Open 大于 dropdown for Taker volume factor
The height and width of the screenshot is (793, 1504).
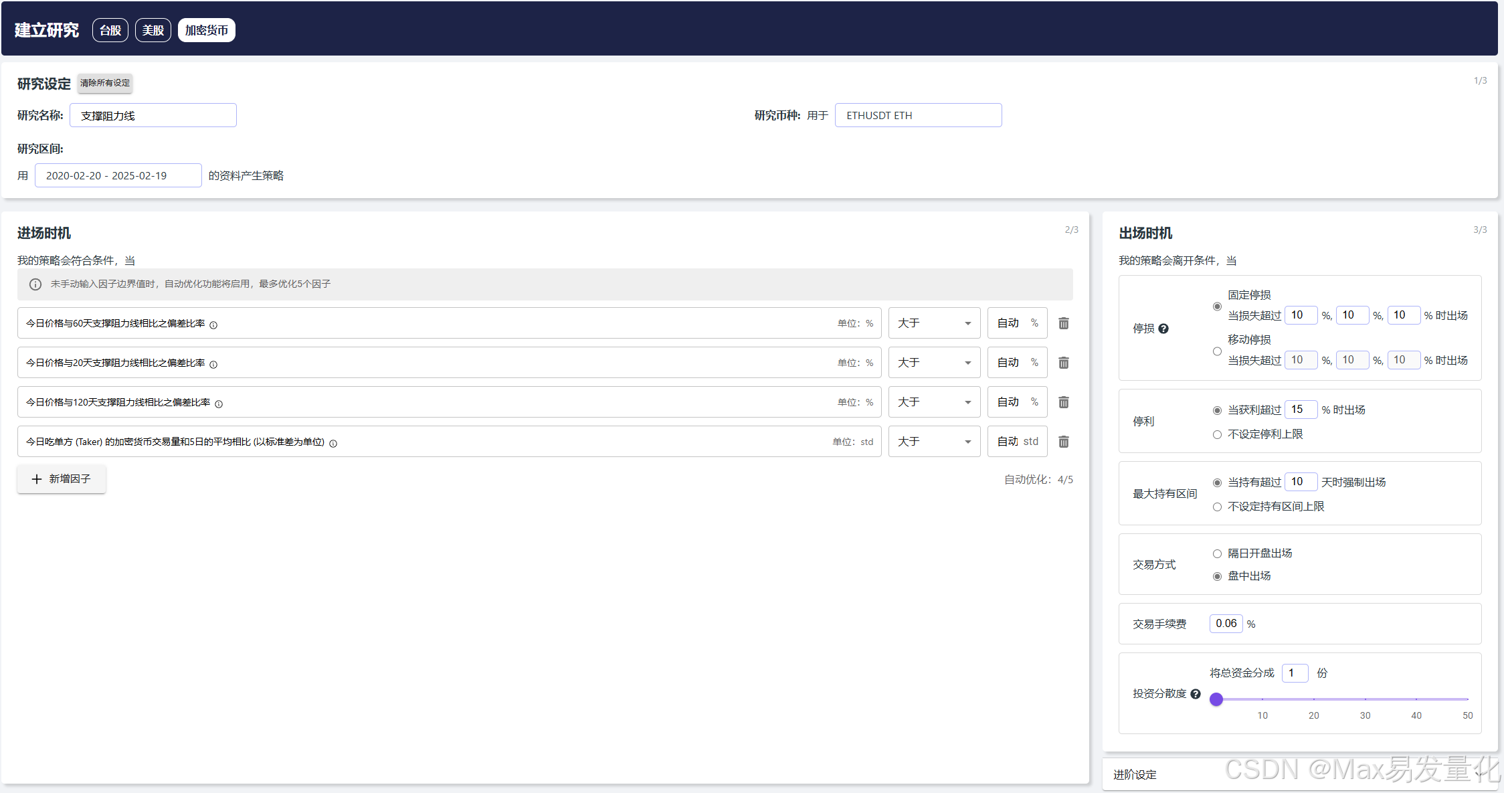point(934,442)
